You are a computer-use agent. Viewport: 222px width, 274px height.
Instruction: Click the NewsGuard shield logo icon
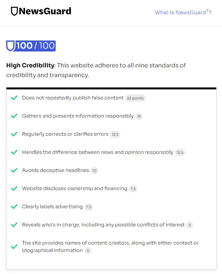(x=14, y=12)
